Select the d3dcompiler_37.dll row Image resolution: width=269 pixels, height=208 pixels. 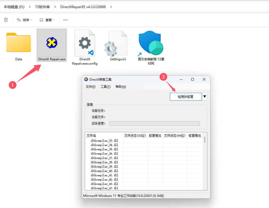click(x=144, y=158)
